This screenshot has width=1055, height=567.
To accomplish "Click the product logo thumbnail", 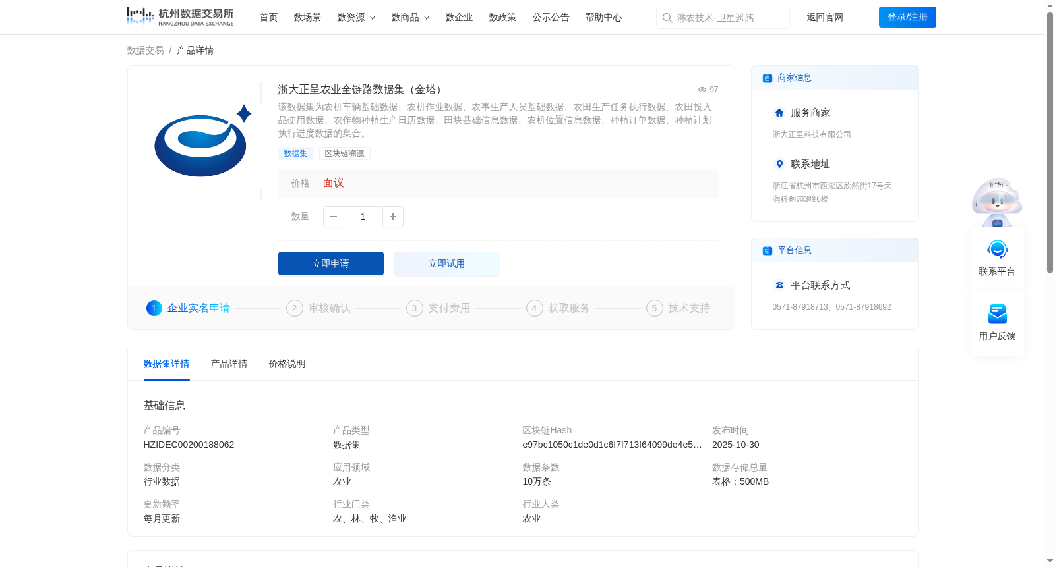I will [203, 141].
